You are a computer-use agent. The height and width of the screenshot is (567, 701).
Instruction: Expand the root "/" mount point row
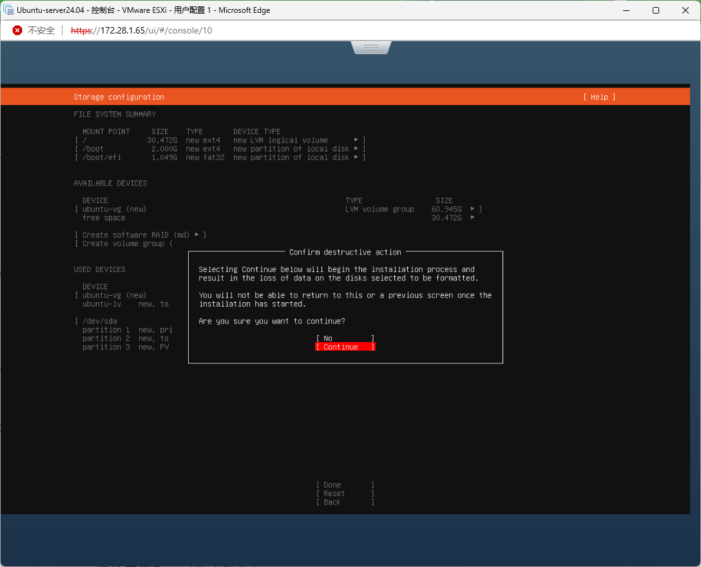219,140
